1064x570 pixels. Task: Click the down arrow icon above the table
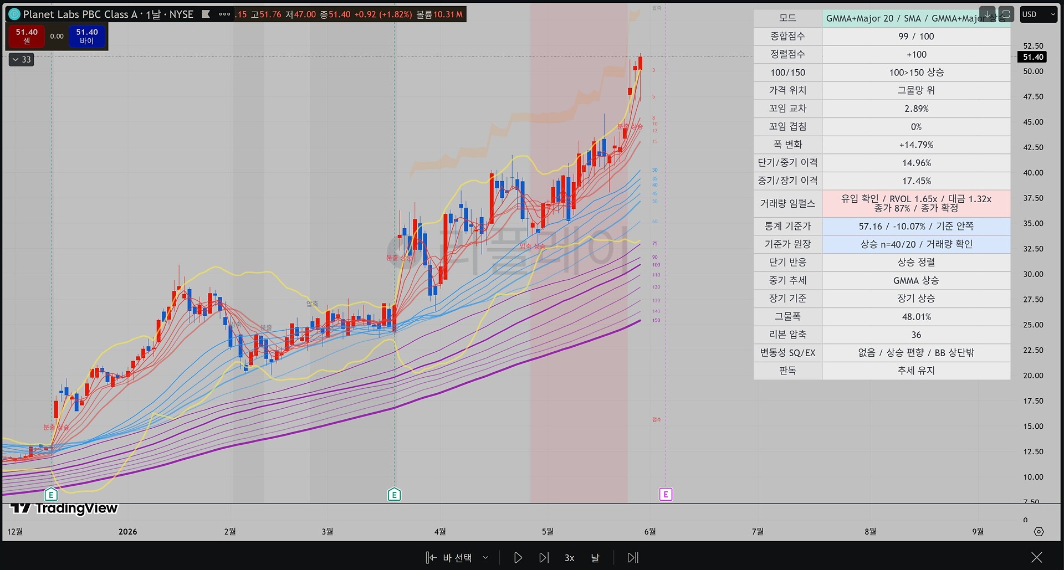click(x=987, y=14)
